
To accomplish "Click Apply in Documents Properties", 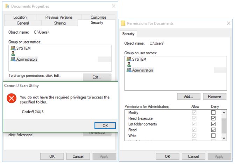I will coord(104,156).
